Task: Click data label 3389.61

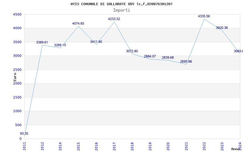Action: [42, 42]
